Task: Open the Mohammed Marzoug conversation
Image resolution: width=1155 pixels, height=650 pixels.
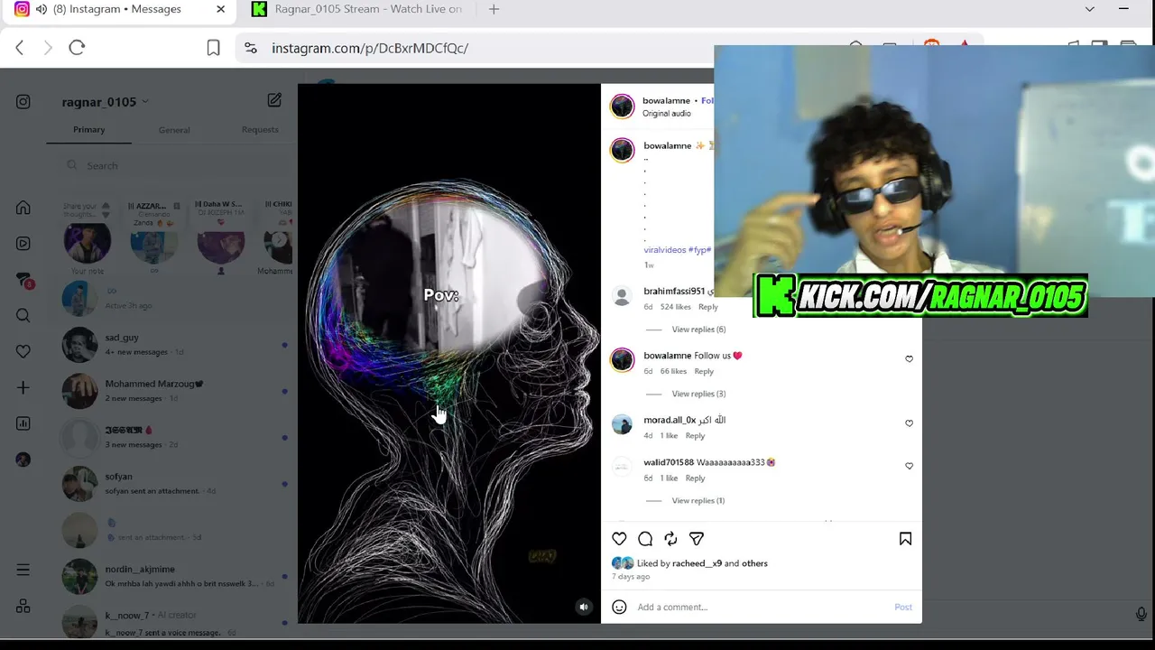Action: coord(174,391)
